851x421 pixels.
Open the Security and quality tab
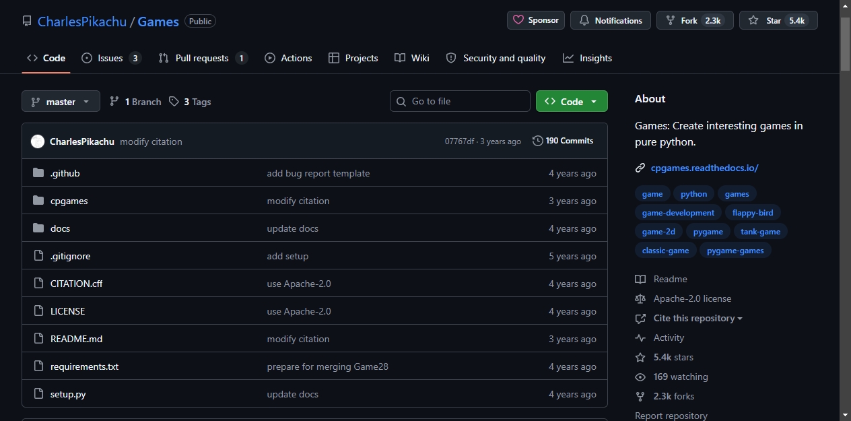tap(496, 58)
